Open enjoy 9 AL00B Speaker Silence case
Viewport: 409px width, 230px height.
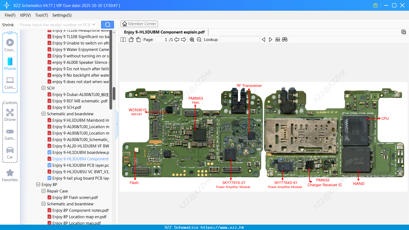pos(78,62)
